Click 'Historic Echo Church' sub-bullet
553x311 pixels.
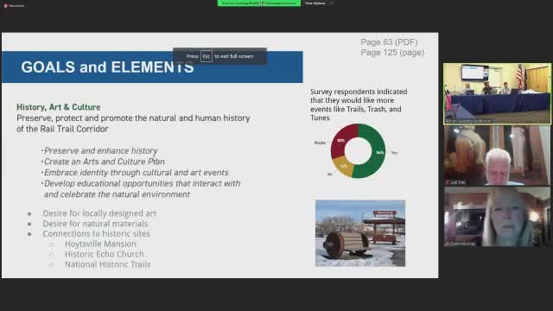104,254
